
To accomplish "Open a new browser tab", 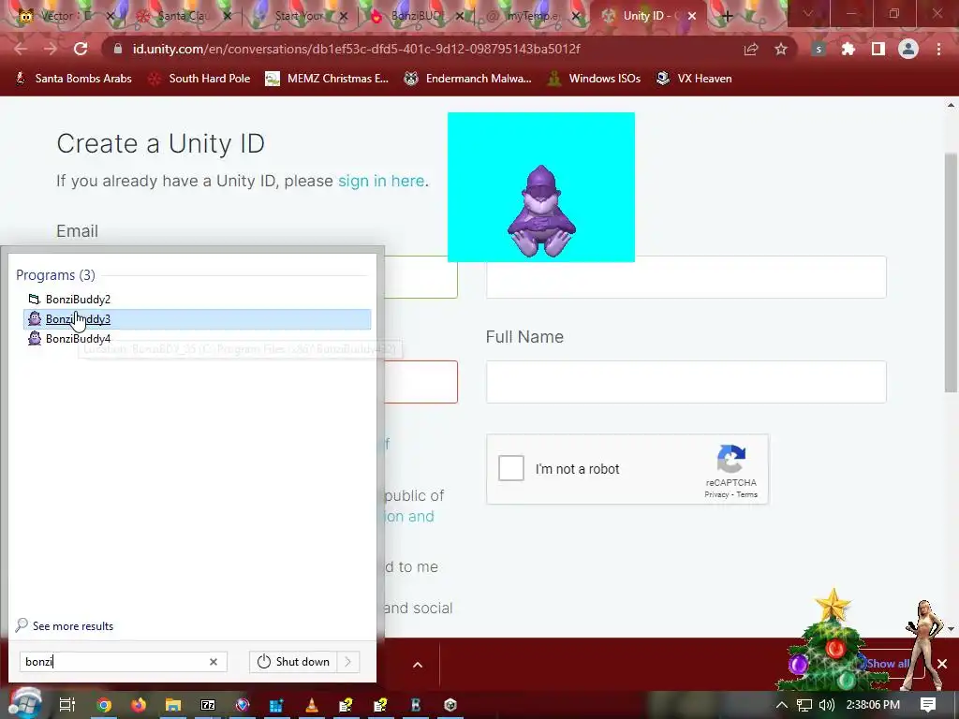I will (727, 16).
